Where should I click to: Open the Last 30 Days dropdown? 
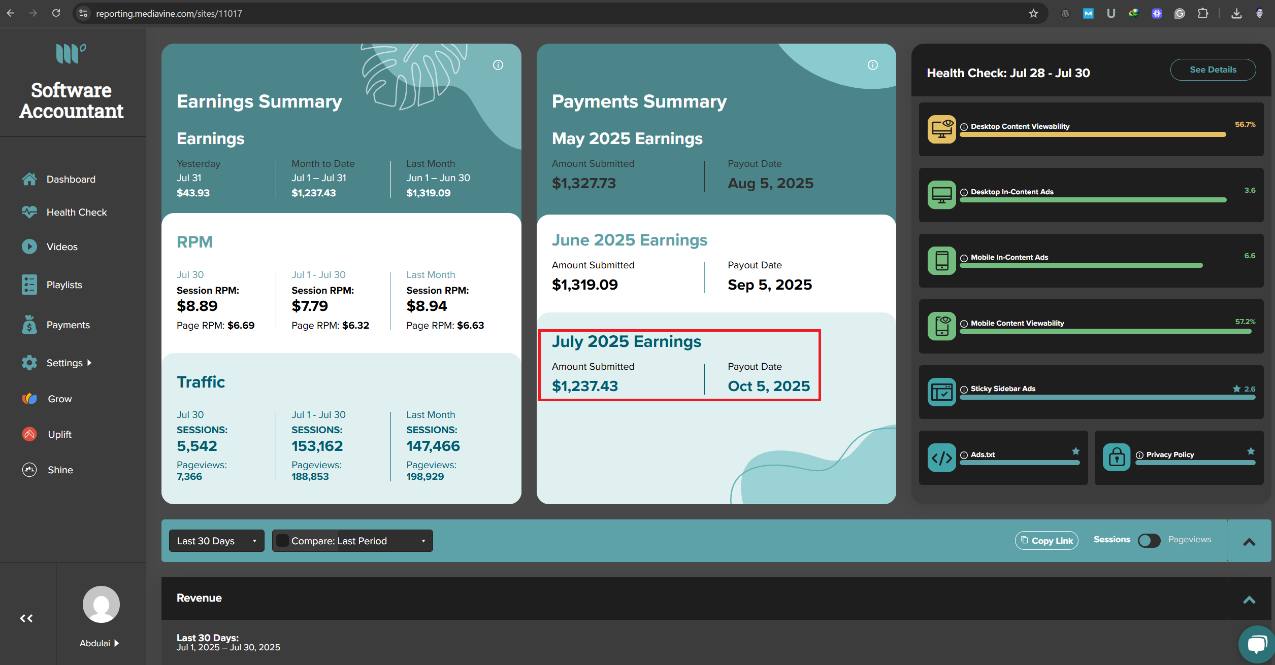click(217, 541)
